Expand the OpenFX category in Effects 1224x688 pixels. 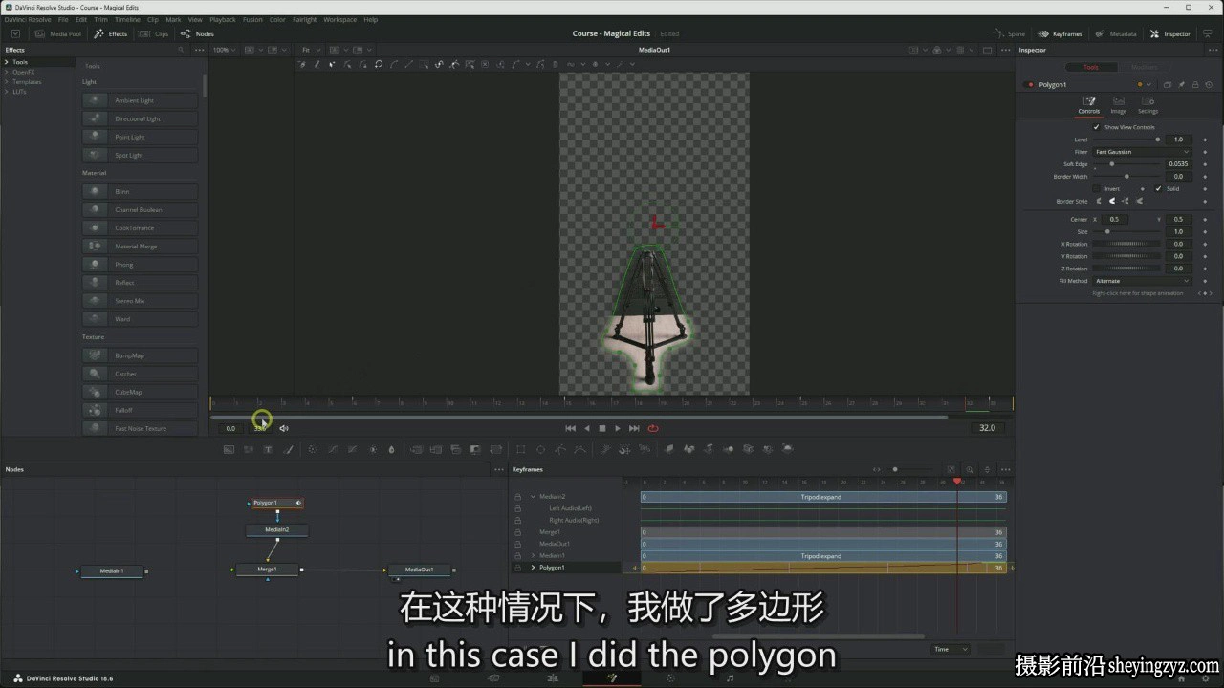[6, 72]
